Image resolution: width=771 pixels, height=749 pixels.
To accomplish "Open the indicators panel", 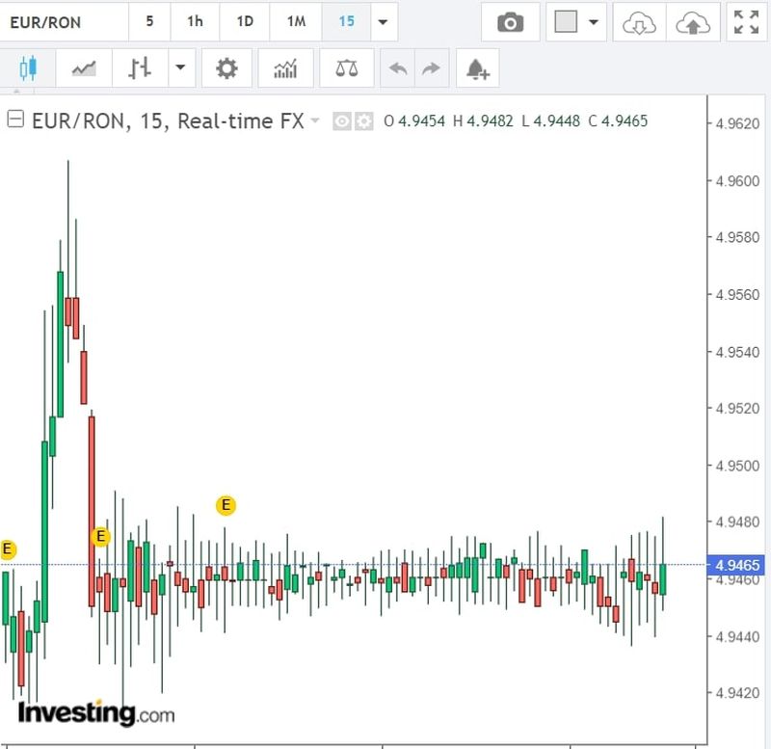I will (285, 68).
